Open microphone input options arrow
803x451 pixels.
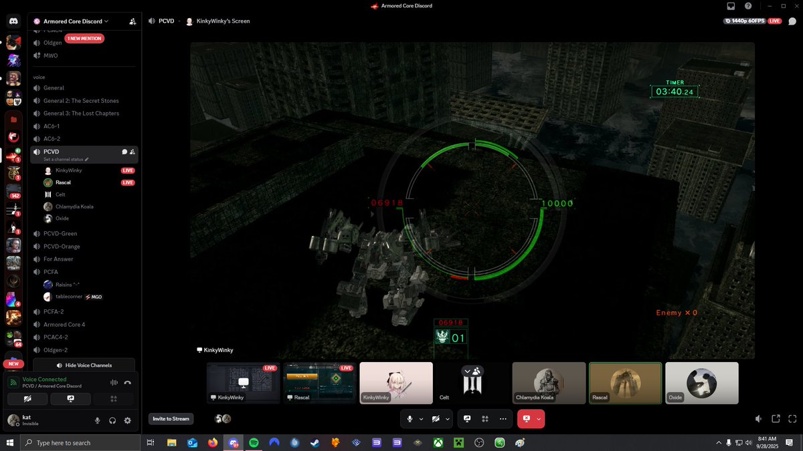(421, 419)
